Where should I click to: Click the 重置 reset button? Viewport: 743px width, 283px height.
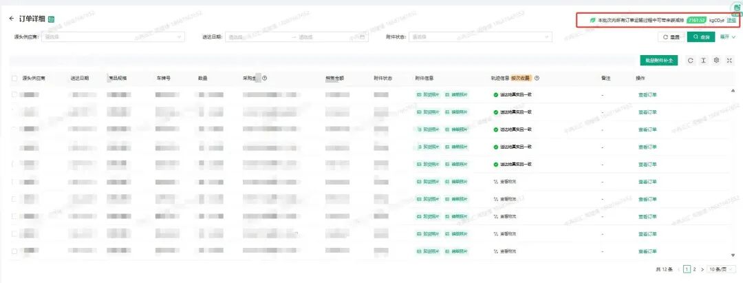click(671, 36)
